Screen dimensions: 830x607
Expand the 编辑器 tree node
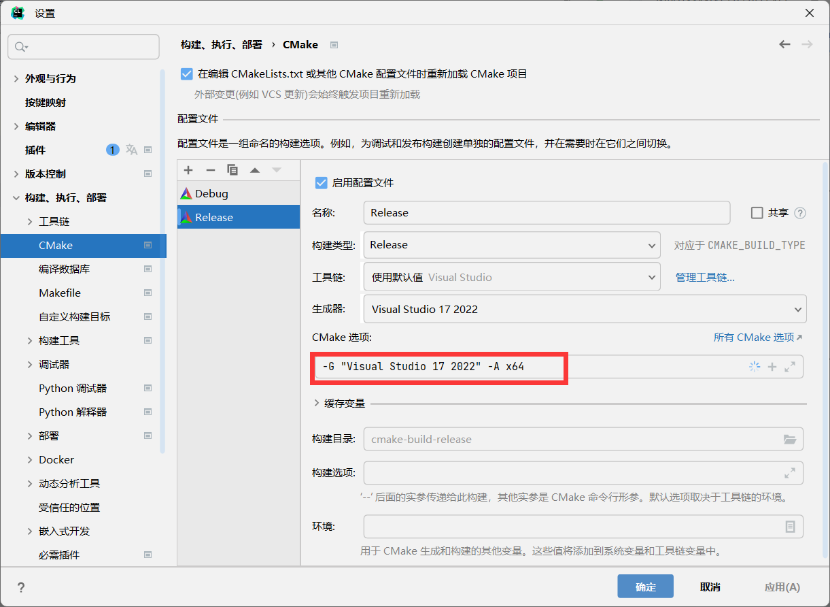(16, 127)
